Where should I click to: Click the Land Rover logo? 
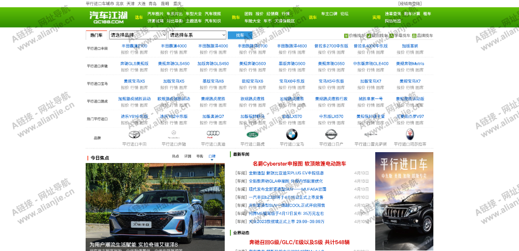(x=253, y=135)
